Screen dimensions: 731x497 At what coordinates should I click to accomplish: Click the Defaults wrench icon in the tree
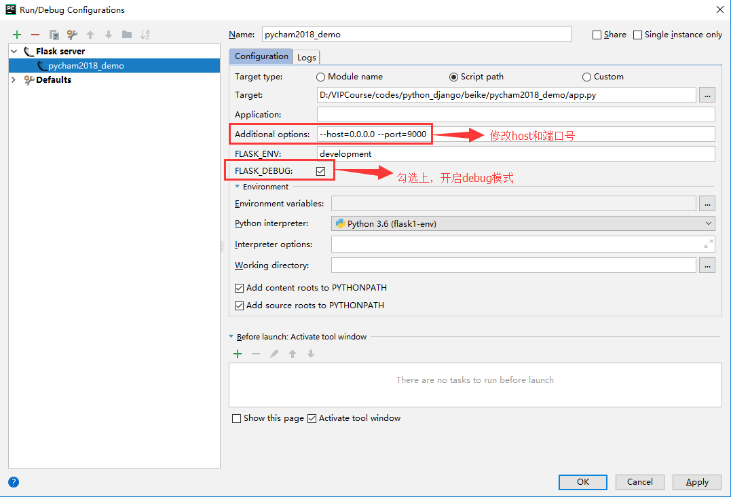[29, 79]
